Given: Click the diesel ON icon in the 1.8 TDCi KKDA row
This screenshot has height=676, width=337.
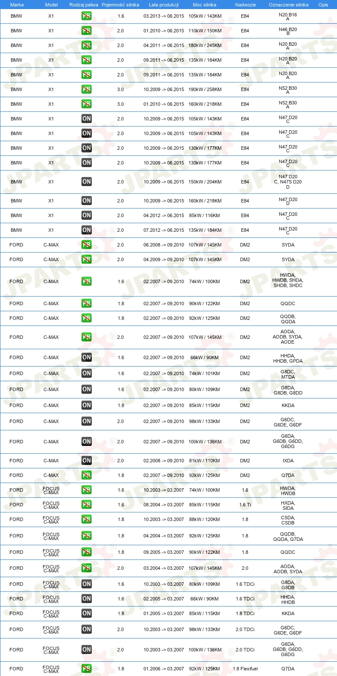Looking at the screenshot, I should (x=87, y=613).
